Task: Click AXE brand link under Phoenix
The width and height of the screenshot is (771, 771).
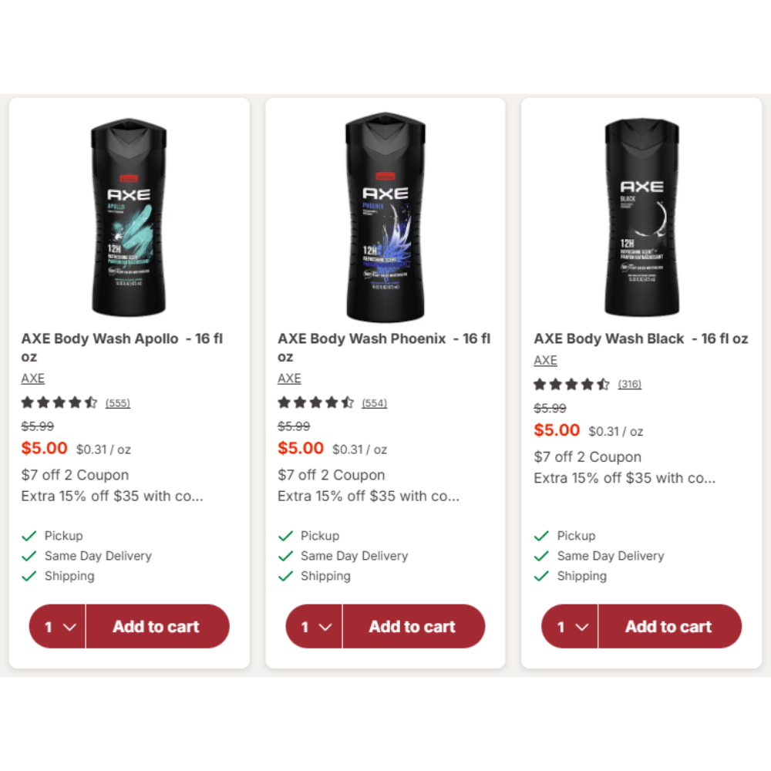Action: coord(289,378)
